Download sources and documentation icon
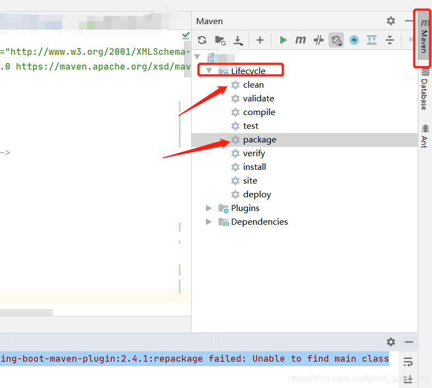Screen dimensions: 432x388 point(238,40)
